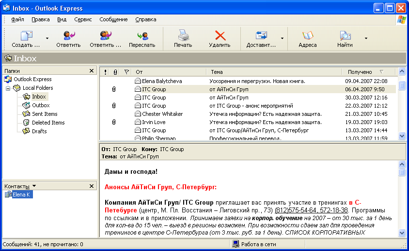Click the Доставить send/receive icon

[261, 36]
